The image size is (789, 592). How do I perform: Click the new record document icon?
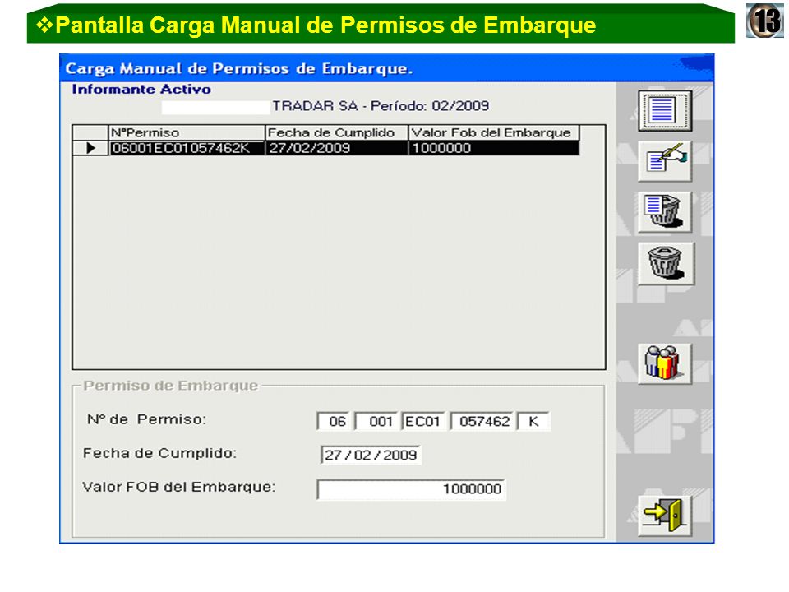click(x=665, y=111)
